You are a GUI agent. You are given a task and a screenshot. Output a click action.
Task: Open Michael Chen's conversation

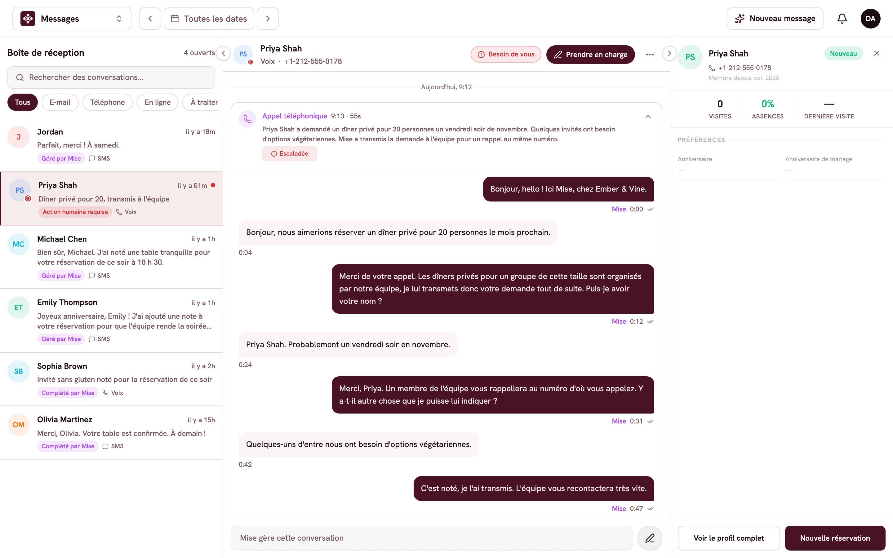pos(111,257)
